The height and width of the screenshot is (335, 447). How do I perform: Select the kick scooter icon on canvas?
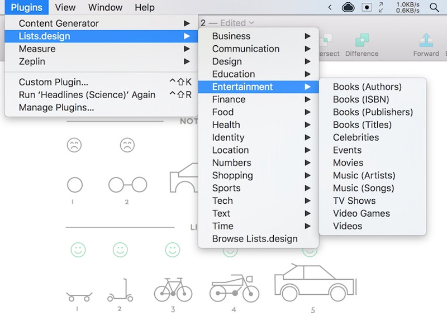point(120,290)
